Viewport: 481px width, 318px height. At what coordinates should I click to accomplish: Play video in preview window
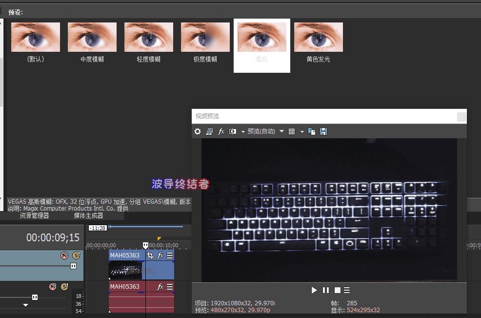(x=314, y=290)
